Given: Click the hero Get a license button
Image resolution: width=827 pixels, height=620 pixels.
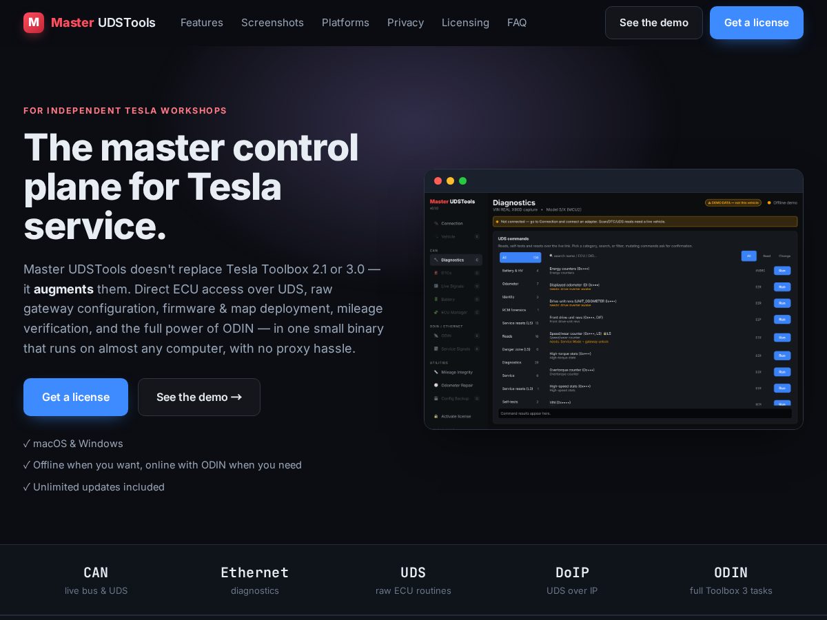Looking at the screenshot, I should tap(76, 397).
